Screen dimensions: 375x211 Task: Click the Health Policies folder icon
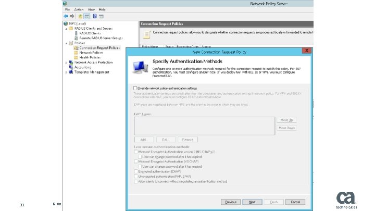pyautogui.click(x=76, y=57)
